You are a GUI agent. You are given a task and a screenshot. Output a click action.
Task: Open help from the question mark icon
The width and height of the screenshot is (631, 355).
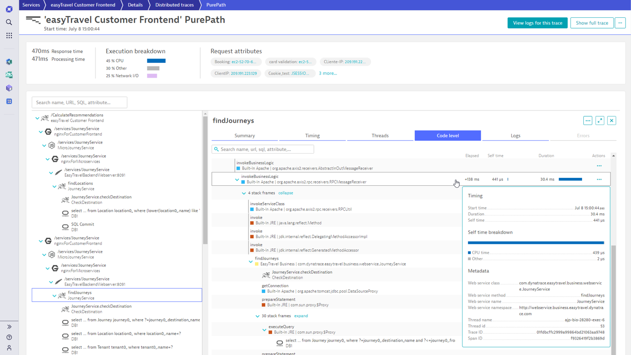coord(9,337)
